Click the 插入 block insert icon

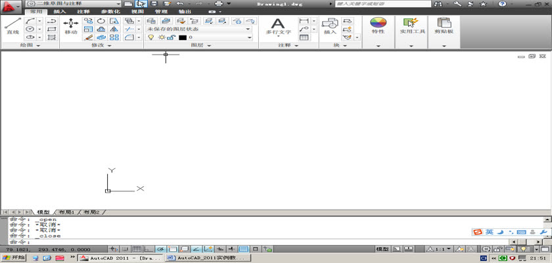coord(330,26)
